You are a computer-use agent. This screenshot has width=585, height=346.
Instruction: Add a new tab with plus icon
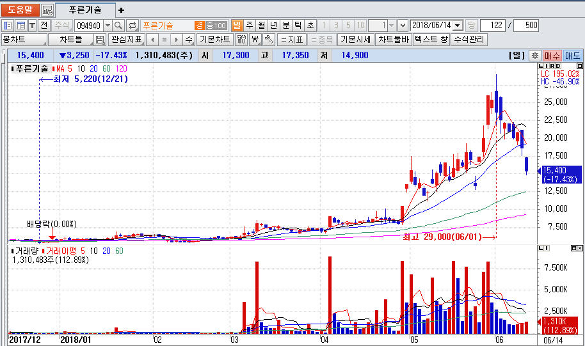(122, 10)
